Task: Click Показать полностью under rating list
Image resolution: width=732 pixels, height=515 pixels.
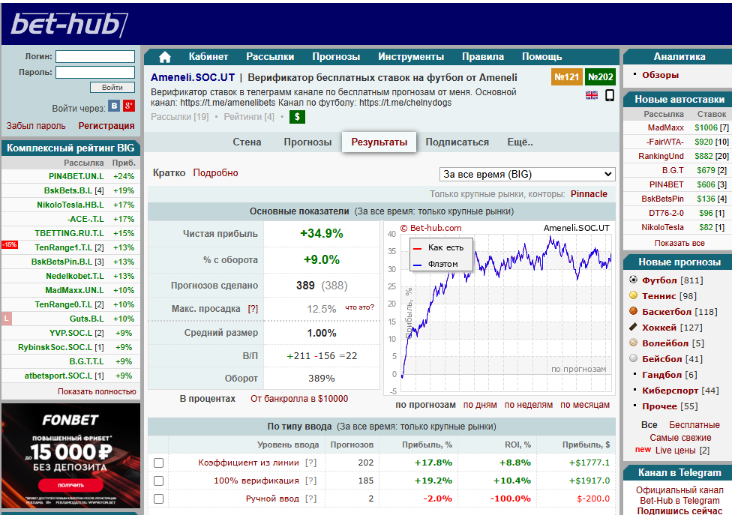Action: pyautogui.click(x=97, y=391)
